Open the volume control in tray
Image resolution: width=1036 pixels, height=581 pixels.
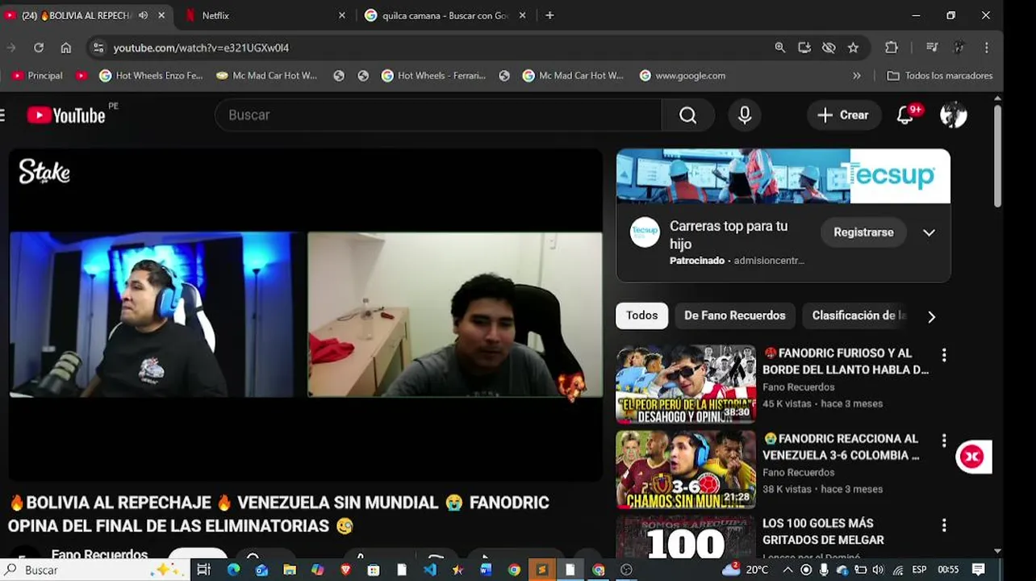[x=879, y=570]
